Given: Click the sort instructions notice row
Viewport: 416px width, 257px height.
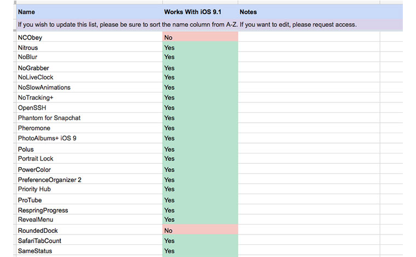Looking at the screenshot, I should click(210, 25).
